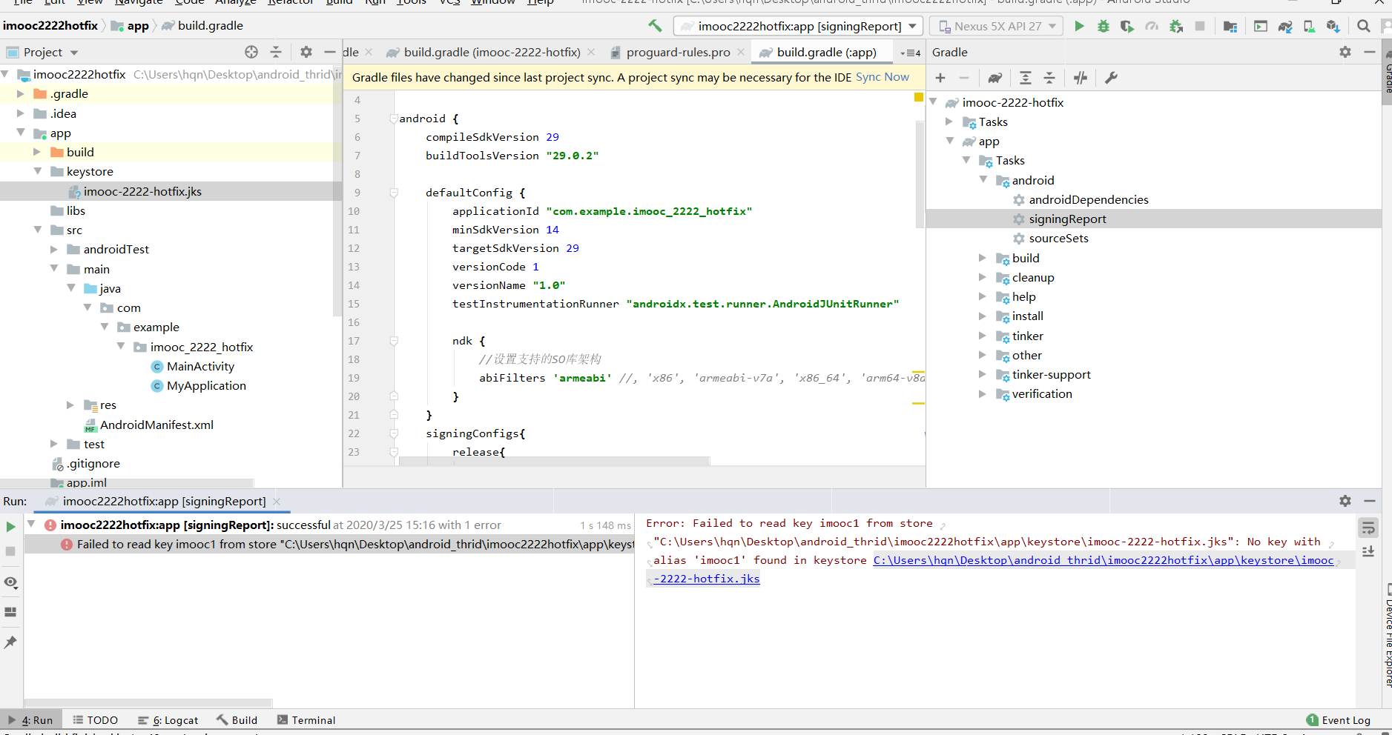
Task: Collapse all nodes in Gradle panel
Action: click(1049, 78)
